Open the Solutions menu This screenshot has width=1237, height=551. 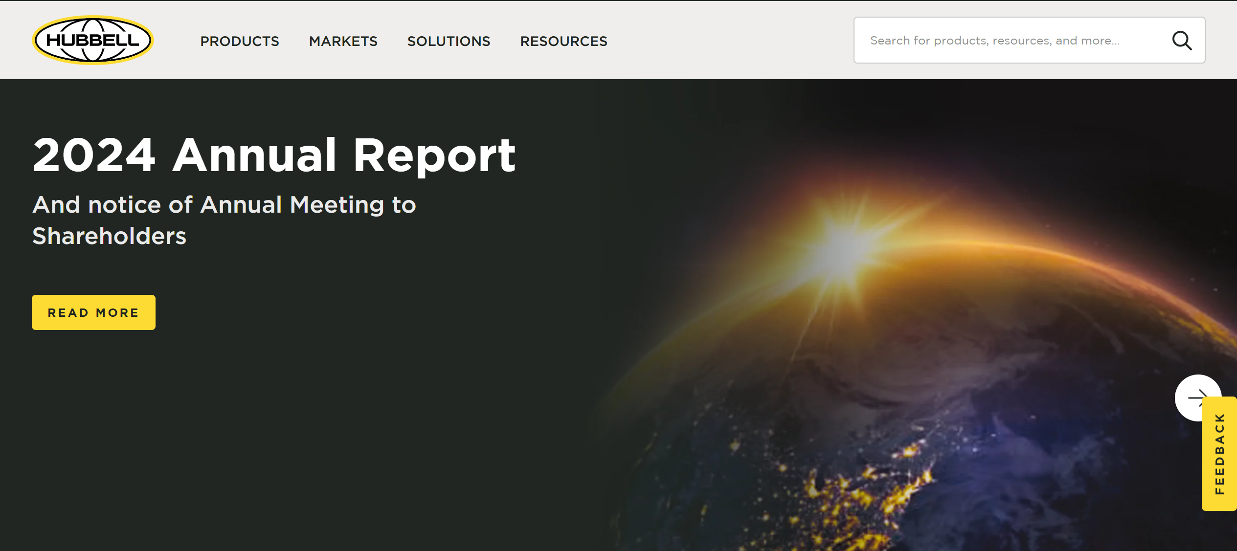point(449,41)
